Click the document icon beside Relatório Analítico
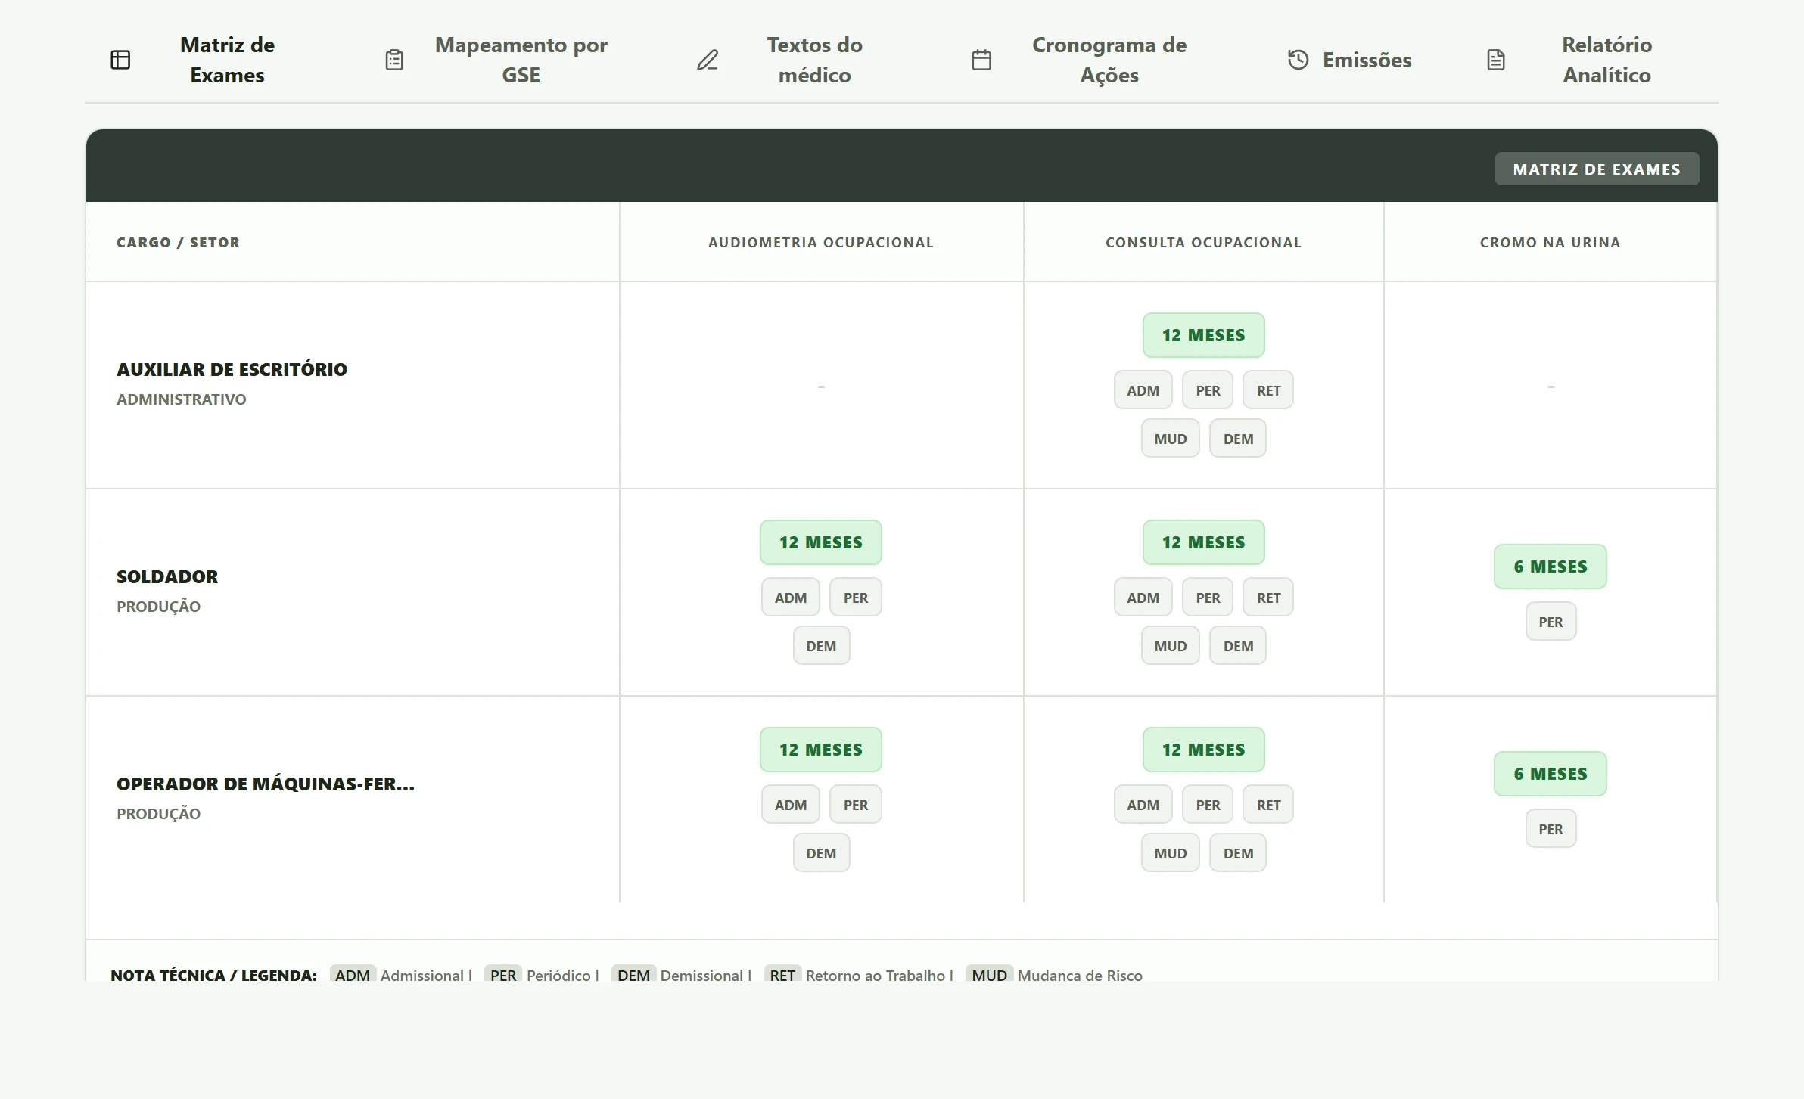The width and height of the screenshot is (1804, 1099). click(x=1496, y=60)
